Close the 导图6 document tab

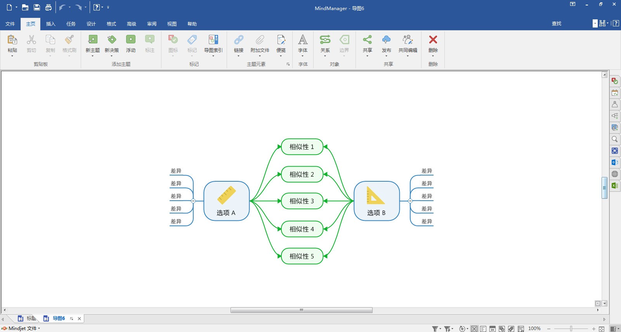coord(79,319)
